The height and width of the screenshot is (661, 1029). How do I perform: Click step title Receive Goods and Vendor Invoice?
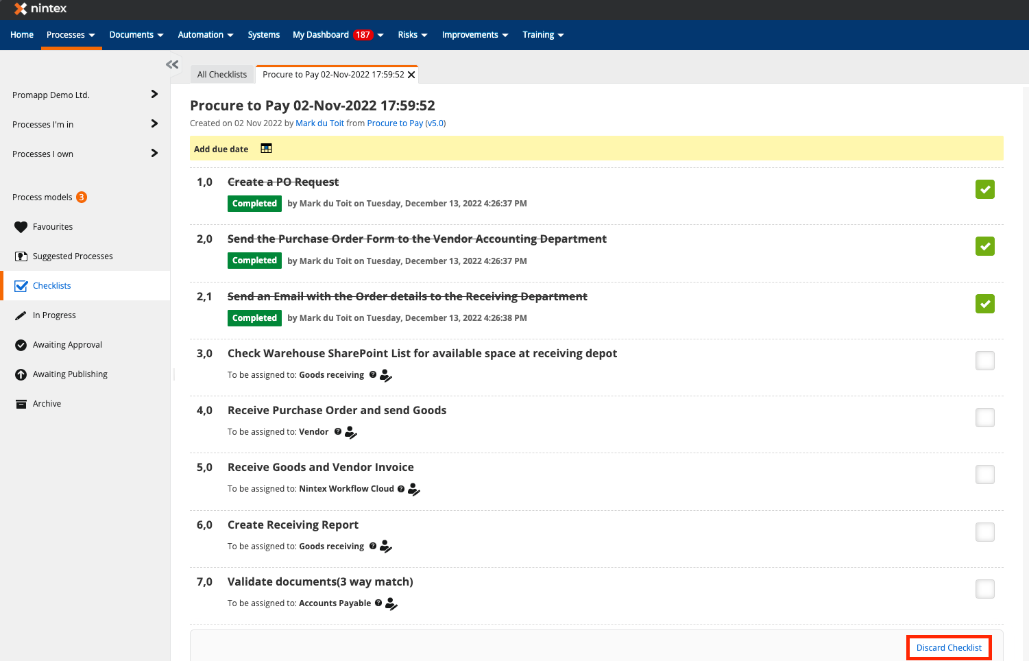(321, 468)
